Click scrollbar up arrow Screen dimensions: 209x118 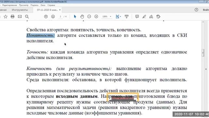point(203,22)
